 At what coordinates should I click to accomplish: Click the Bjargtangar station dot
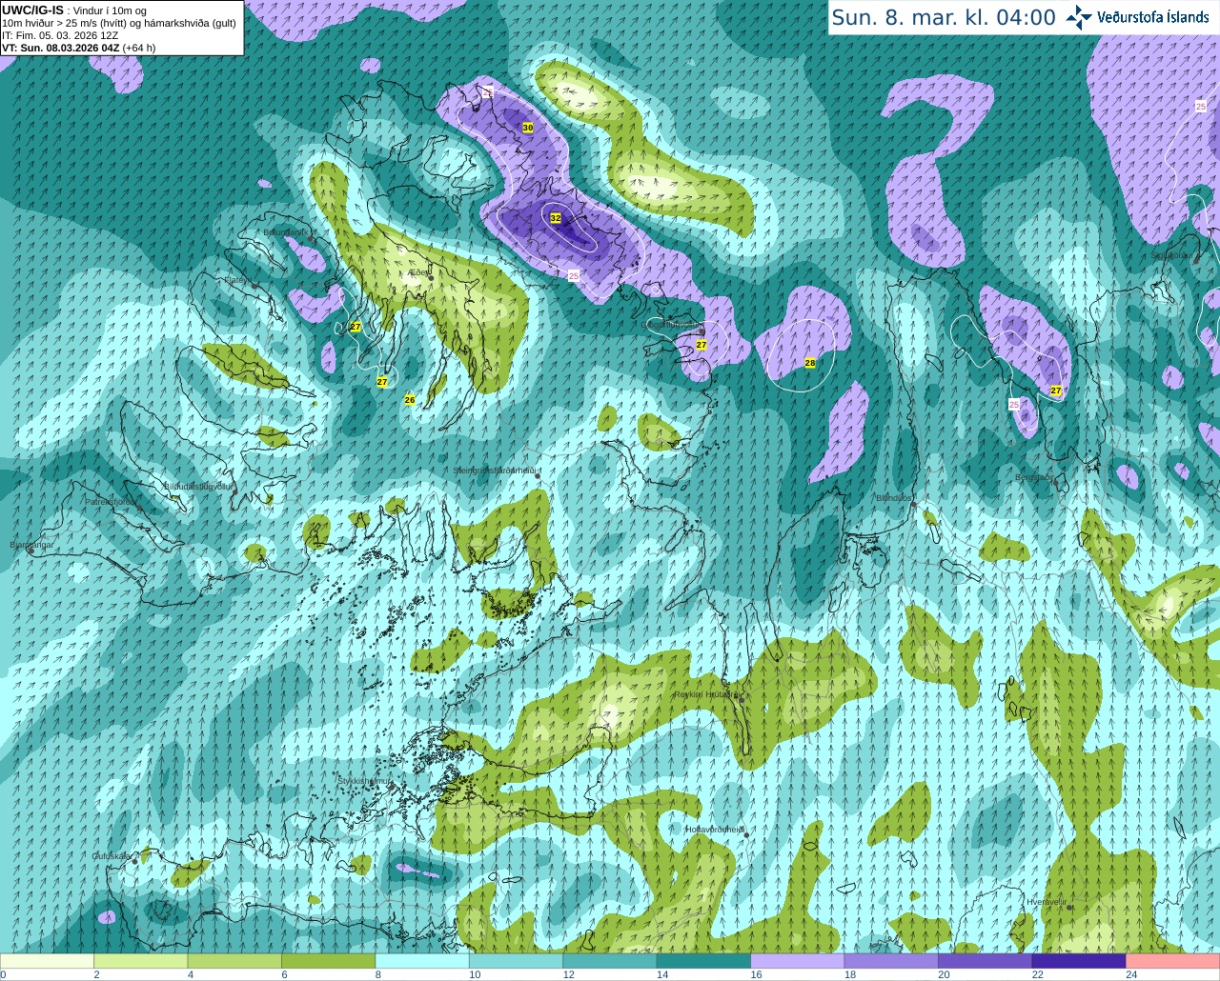point(30,551)
